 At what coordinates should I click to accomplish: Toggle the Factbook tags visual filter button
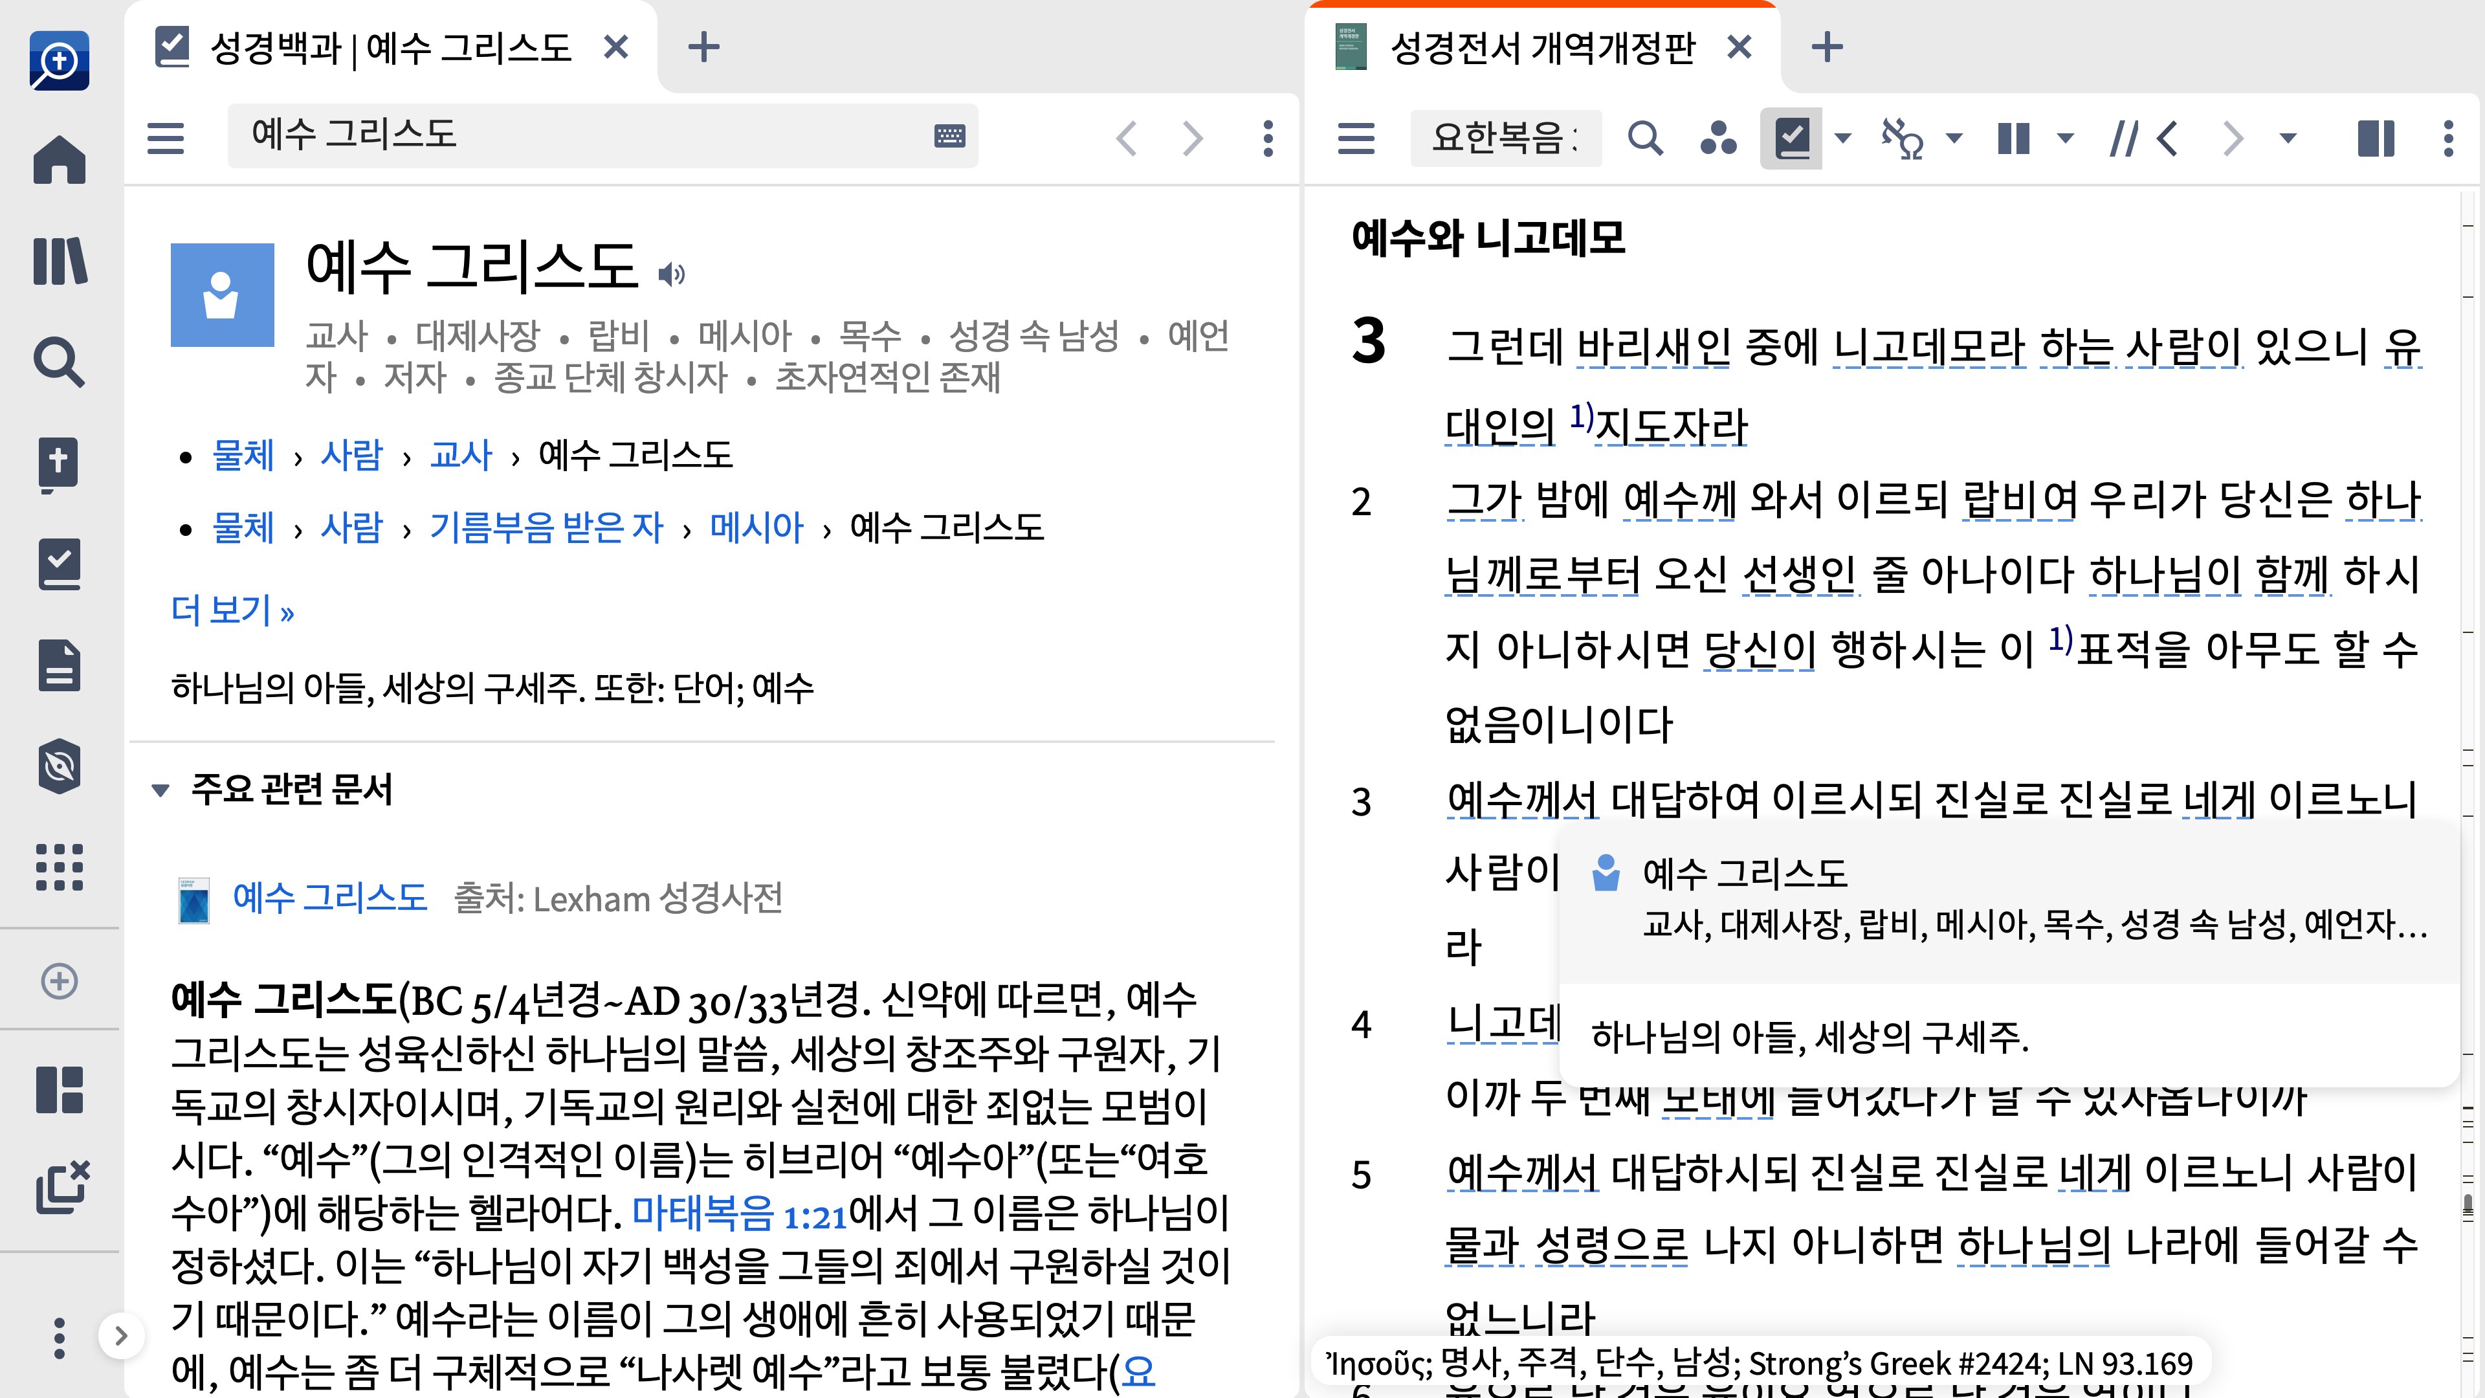[x=1791, y=139]
